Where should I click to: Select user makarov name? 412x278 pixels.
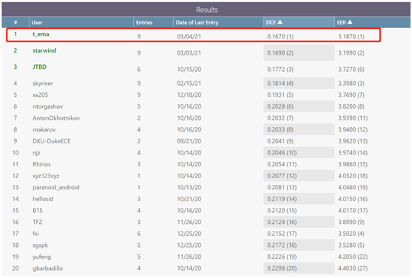(44, 129)
